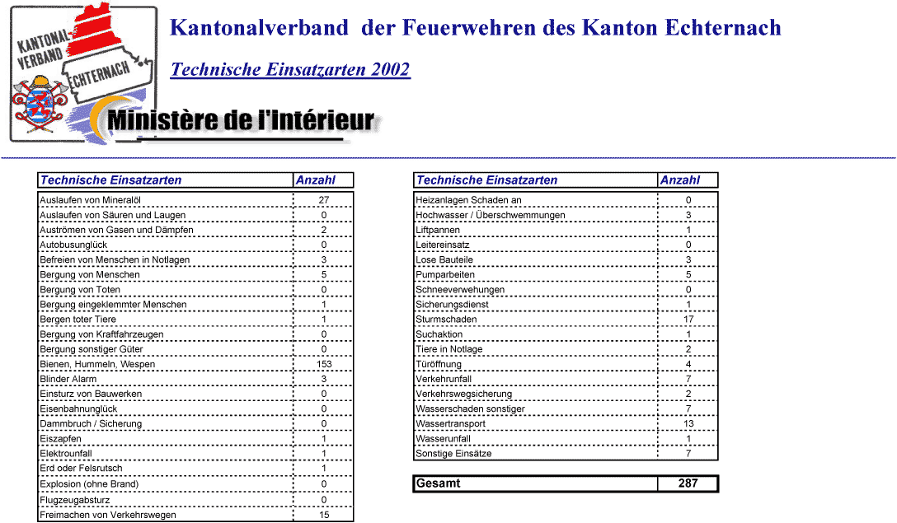Select Auslaufen von Säuren und Laugen
This screenshot has height=523, width=897.
click(x=113, y=215)
